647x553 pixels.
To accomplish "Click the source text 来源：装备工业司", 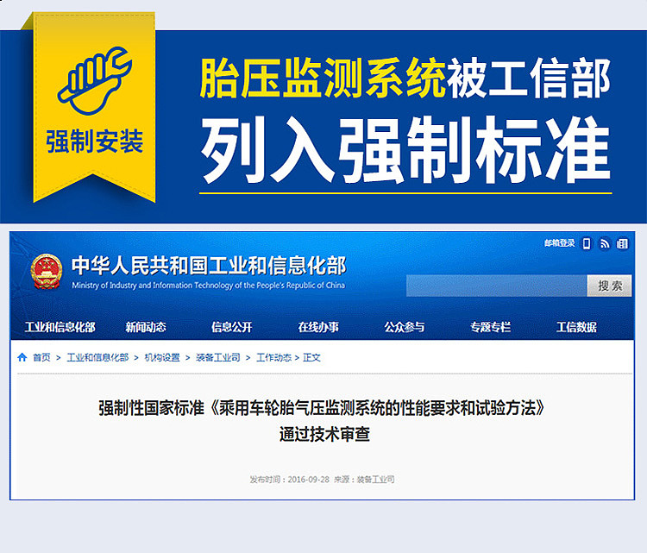I will pos(364,480).
